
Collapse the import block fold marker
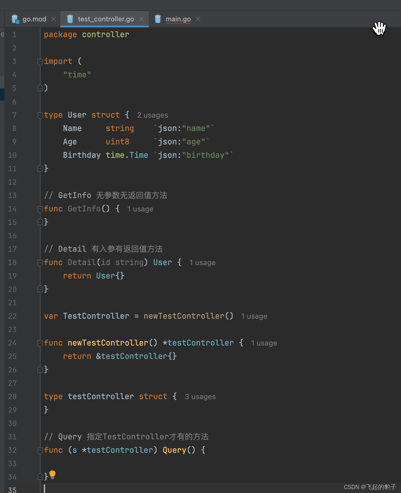40,62
